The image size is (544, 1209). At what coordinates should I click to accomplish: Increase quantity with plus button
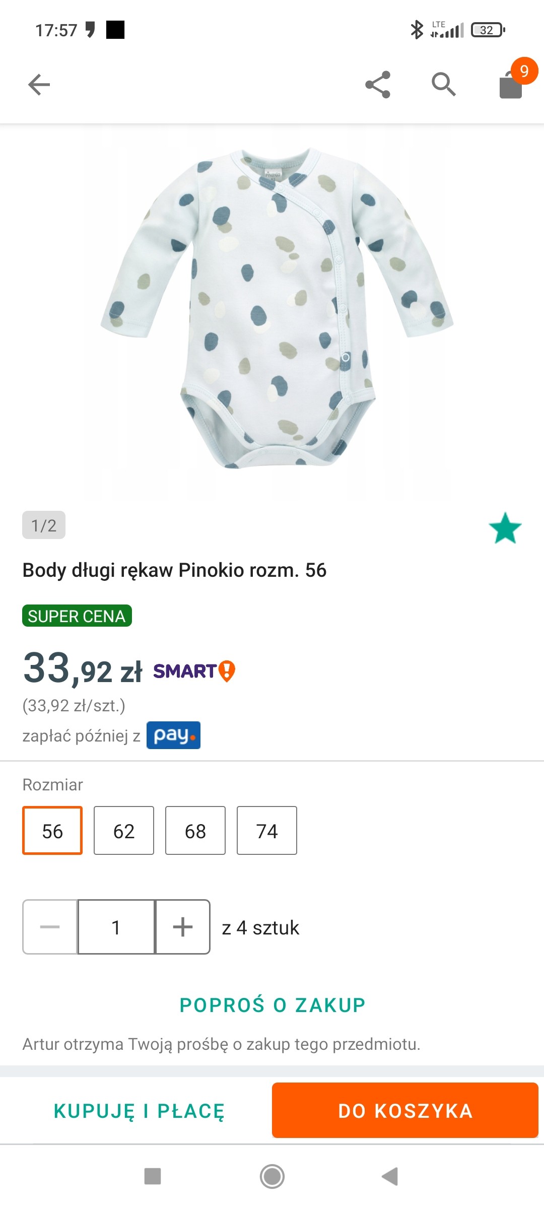183,927
